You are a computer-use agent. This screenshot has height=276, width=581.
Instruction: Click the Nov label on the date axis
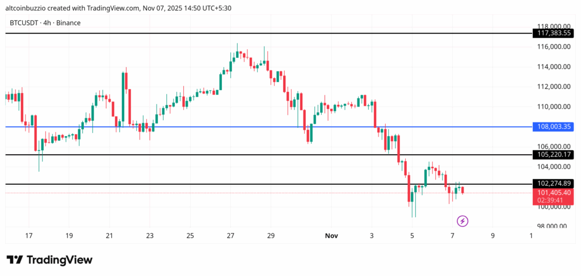331,235
